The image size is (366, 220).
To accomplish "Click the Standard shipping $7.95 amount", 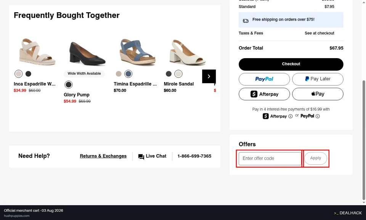I will point(329,7).
